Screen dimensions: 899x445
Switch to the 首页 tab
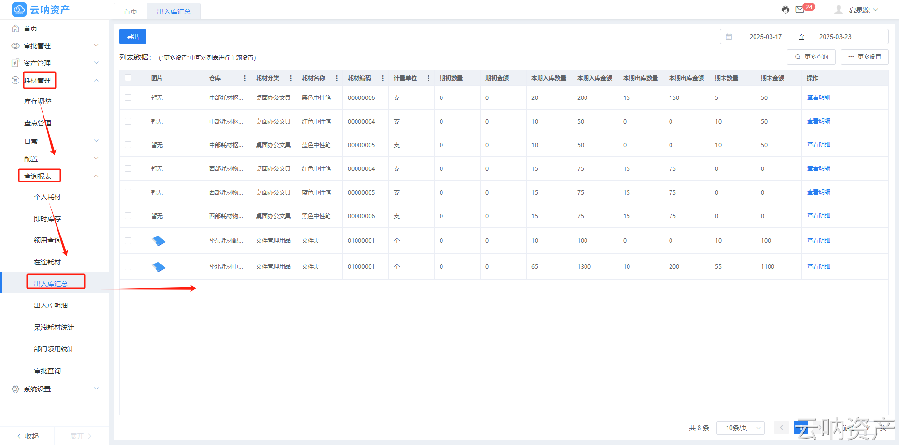pos(130,12)
